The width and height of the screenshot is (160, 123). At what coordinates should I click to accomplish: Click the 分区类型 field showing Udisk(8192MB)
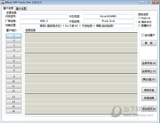point(108,16)
